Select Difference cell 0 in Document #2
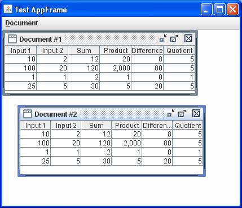The image size is (242, 208). 157,152
